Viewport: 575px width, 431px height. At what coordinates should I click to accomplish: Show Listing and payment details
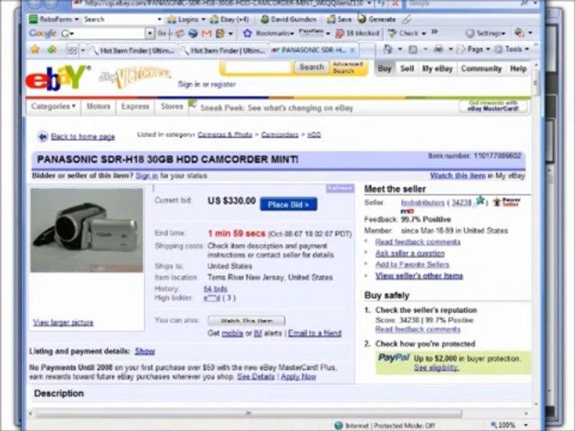pyautogui.click(x=145, y=351)
